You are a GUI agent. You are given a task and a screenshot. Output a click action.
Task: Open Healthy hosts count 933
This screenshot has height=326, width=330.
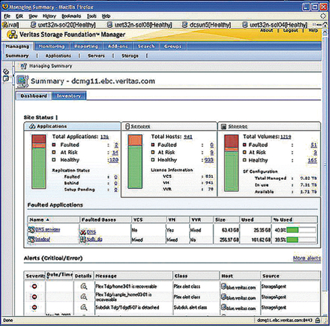(x=209, y=160)
